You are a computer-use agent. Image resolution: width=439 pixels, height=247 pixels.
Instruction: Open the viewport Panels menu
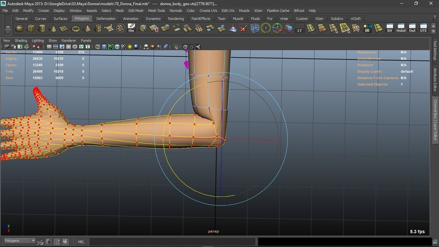(86, 41)
